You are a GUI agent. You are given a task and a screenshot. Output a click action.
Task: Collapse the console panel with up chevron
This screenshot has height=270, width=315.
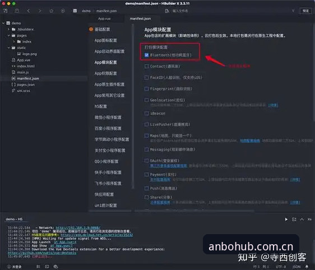coord(302,220)
